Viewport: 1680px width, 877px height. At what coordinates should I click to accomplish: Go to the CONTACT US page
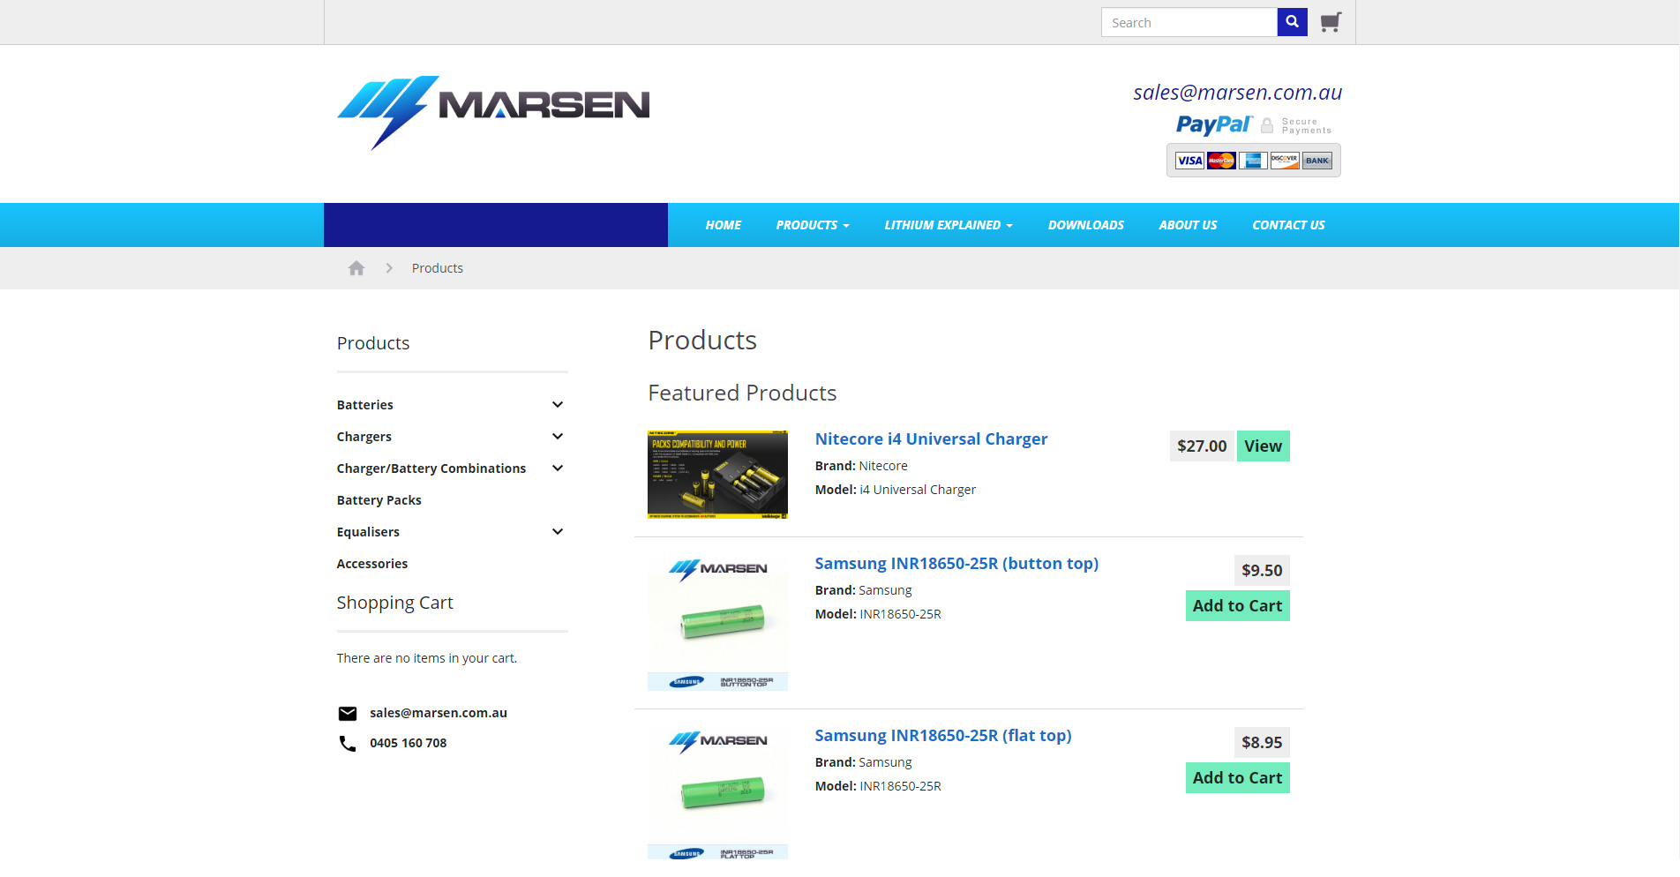click(1288, 225)
